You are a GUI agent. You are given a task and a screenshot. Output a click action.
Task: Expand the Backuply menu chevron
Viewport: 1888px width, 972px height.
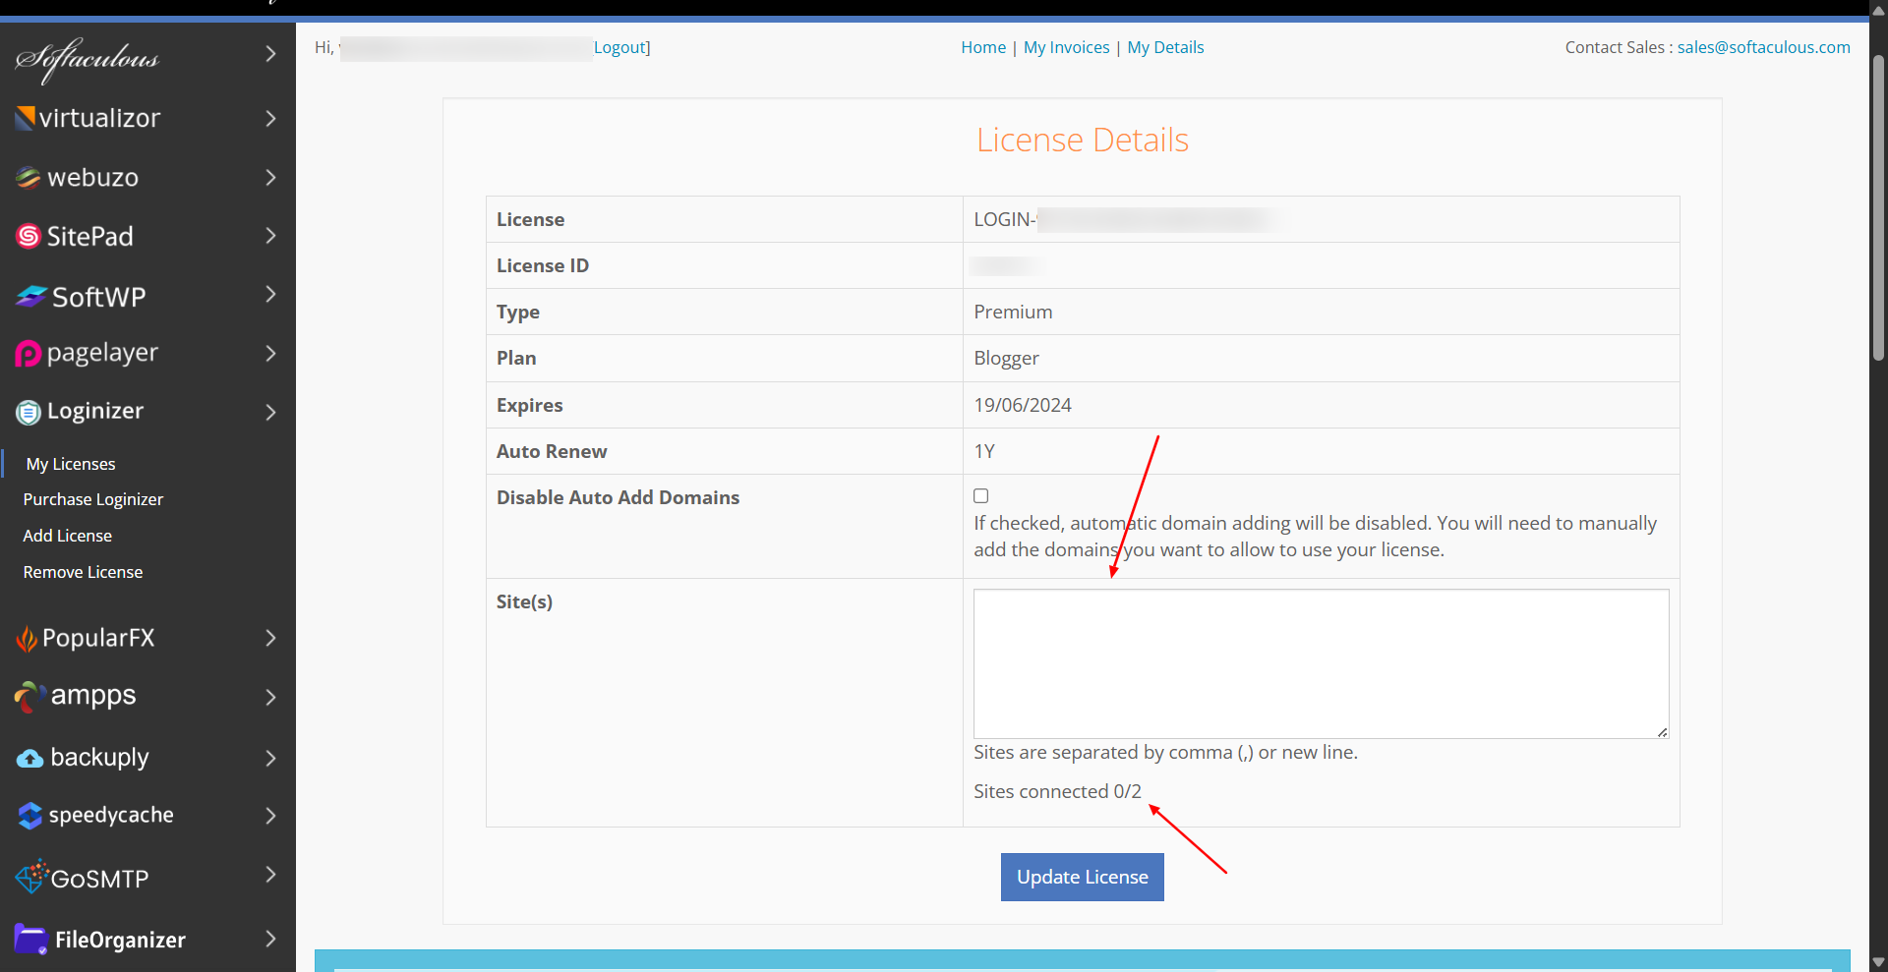271,759
